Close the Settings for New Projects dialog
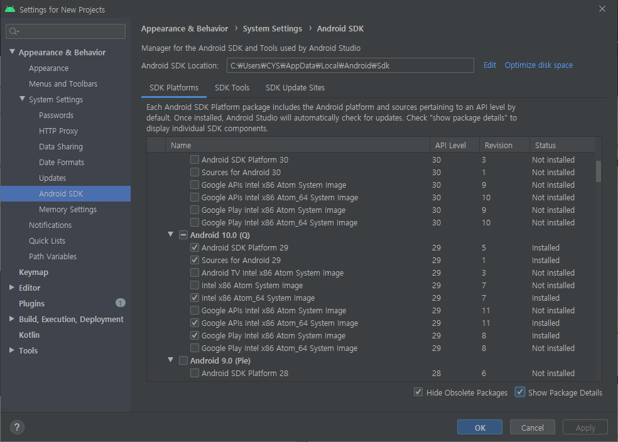The width and height of the screenshot is (618, 442). (602, 9)
